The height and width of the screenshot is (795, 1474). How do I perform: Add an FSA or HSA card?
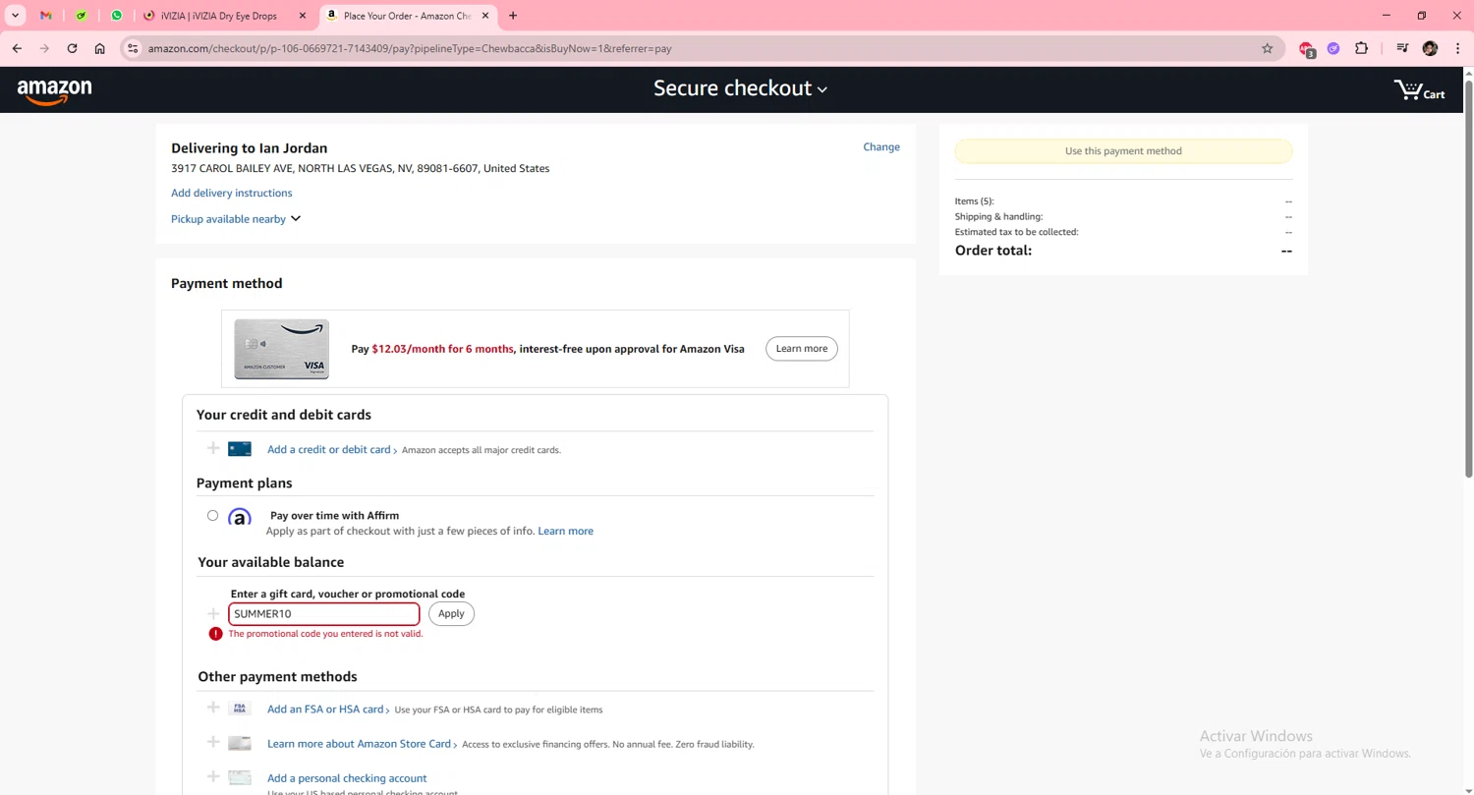pyautogui.click(x=325, y=709)
